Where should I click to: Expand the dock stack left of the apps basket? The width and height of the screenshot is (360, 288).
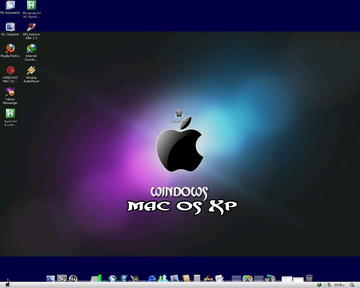(x=236, y=279)
